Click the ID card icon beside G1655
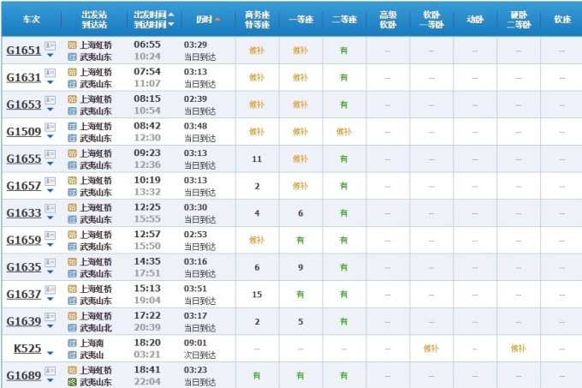Image resolution: width=582 pixels, height=388 pixels. pos(50,154)
